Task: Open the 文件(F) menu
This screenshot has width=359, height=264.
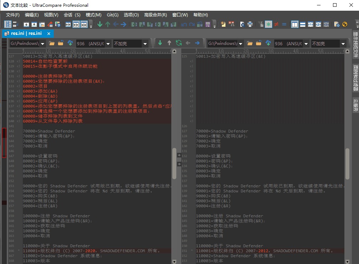Action: [12, 15]
